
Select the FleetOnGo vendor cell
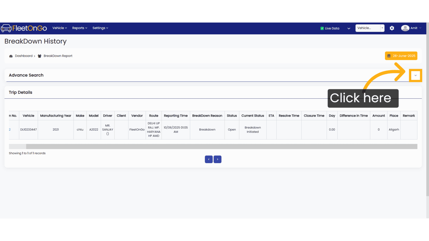[137, 130]
